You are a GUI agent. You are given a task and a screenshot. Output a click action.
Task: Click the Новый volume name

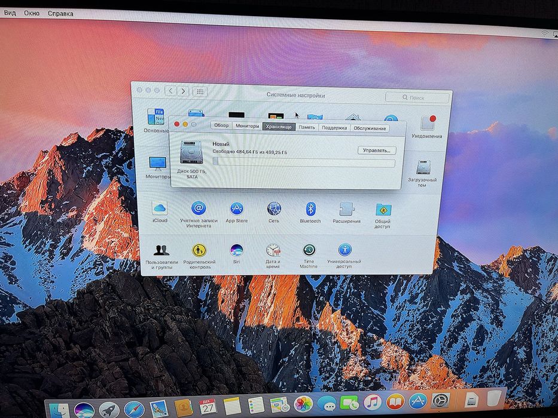coord(221,144)
